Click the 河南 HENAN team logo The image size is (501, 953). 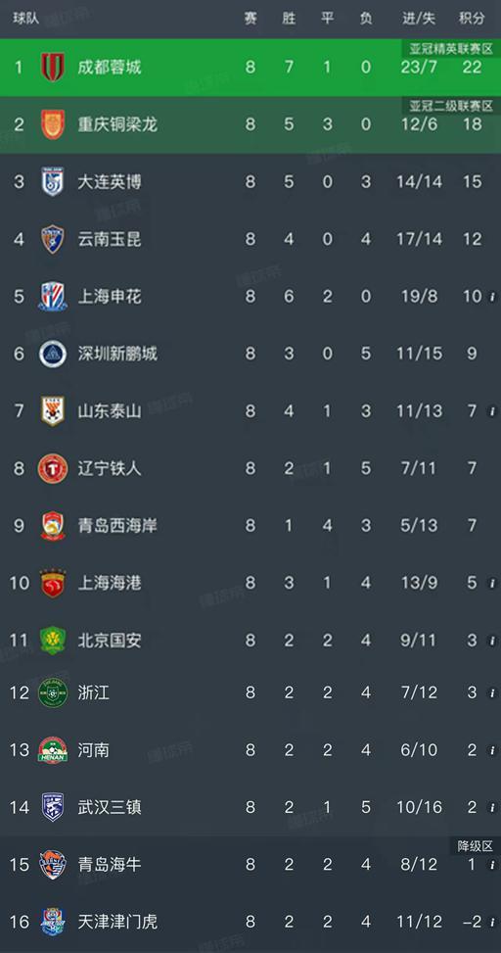(x=53, y=750)
